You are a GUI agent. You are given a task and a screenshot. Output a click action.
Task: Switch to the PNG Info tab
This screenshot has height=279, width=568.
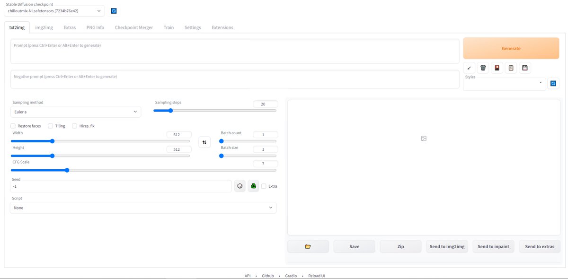tap(95, 27)
